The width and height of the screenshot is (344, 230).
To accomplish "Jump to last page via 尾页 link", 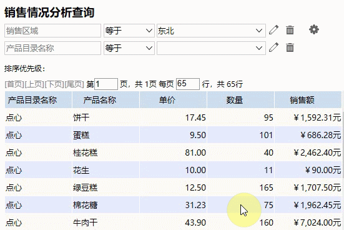I will tap(74, 84).
